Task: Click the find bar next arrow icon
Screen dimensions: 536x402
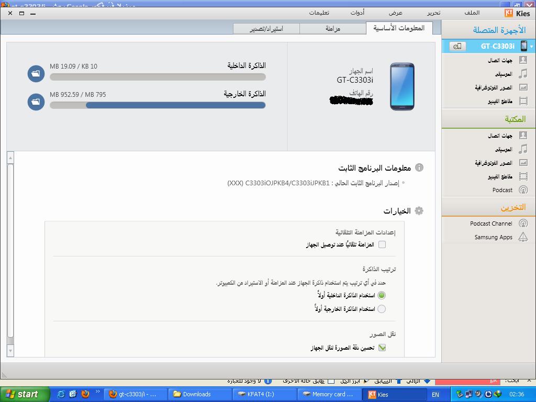Action: click(427, 381)
